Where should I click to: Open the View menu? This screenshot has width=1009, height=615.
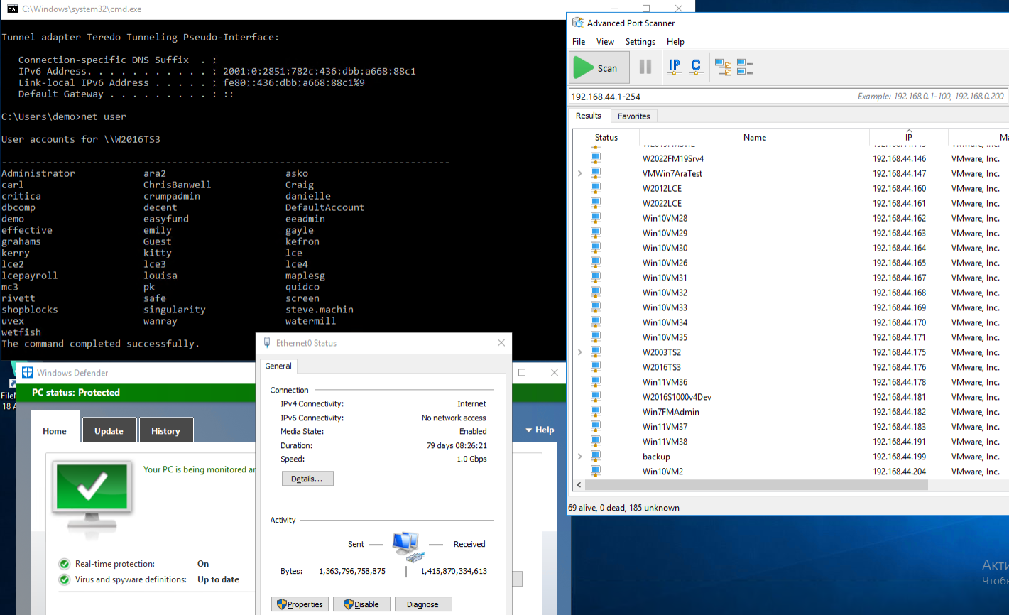pos(605,42)
